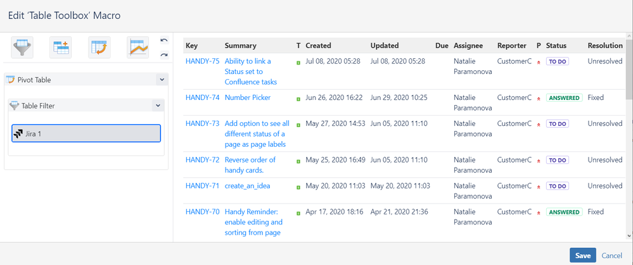Image resolution: width=633 pixels, height=265 pixels.
Task: Expand the Table Filter dropdown arrow
Action: [157, 106]
